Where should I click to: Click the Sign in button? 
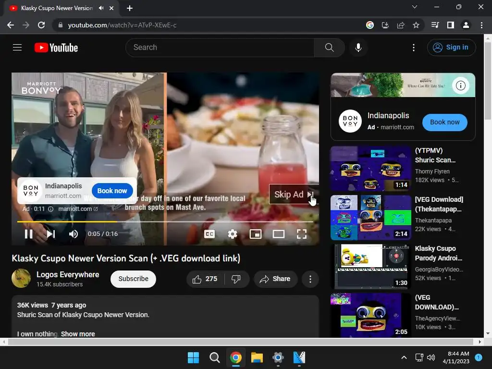[451, 48]
